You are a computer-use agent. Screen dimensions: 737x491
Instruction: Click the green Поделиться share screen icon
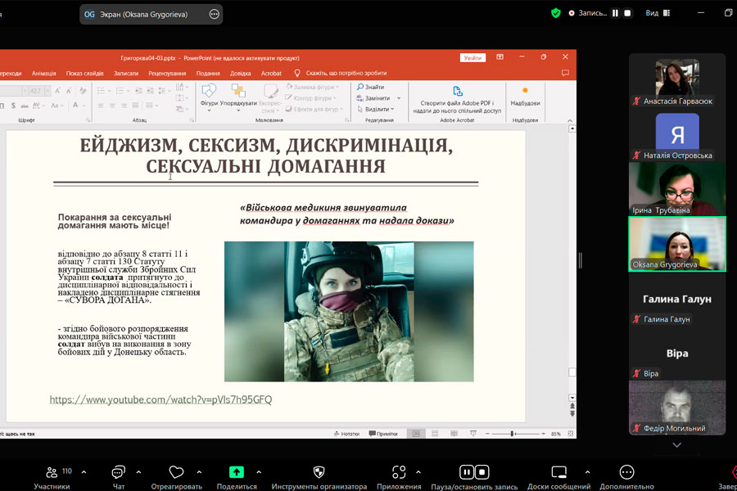(237, 472)
